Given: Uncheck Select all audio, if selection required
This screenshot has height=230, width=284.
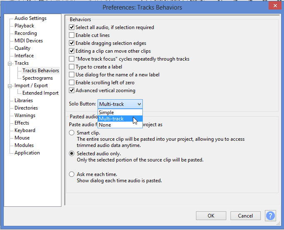Looking at the screenshot, I should click(x=72, y=27).
